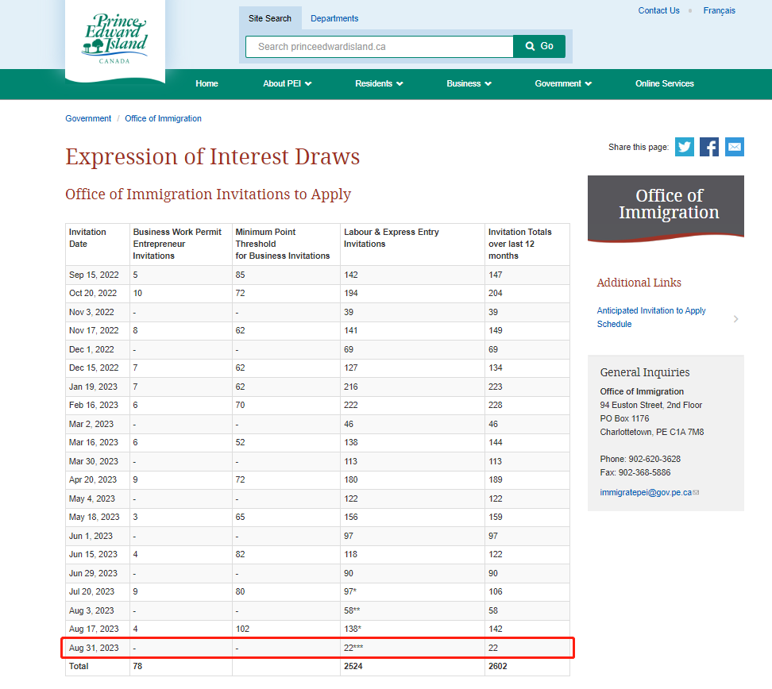
Task: Open the Contact Us link
Action: pos(658,10)
